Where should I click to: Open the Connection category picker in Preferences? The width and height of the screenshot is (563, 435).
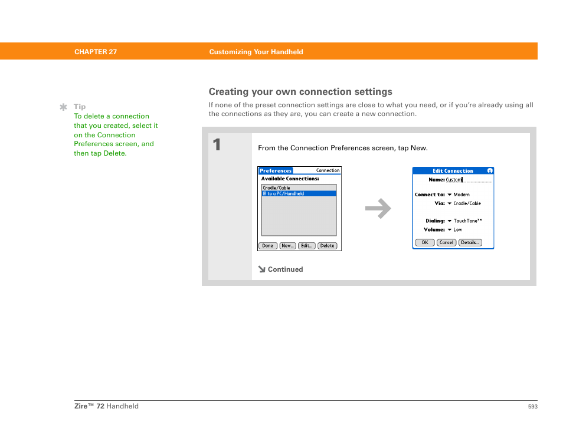[328, 170]
